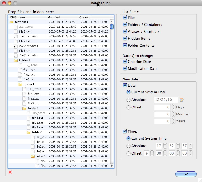The width and height of the screenshot is (202, 182).
Task: Click the file list scroll down arrow
Action: 112,166
